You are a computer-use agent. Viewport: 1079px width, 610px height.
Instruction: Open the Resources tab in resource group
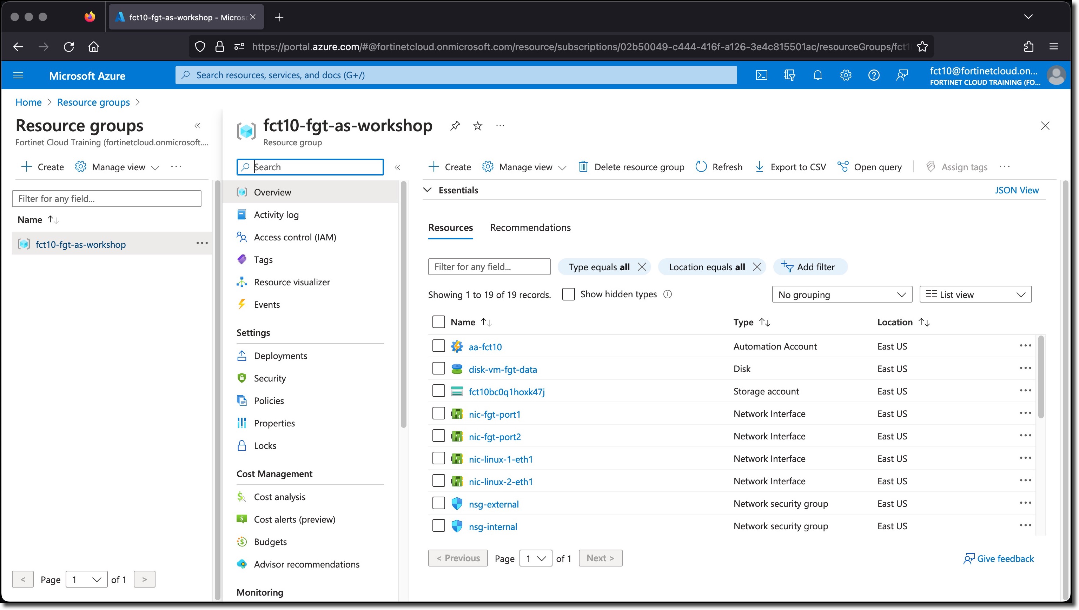tap(451, 227)
